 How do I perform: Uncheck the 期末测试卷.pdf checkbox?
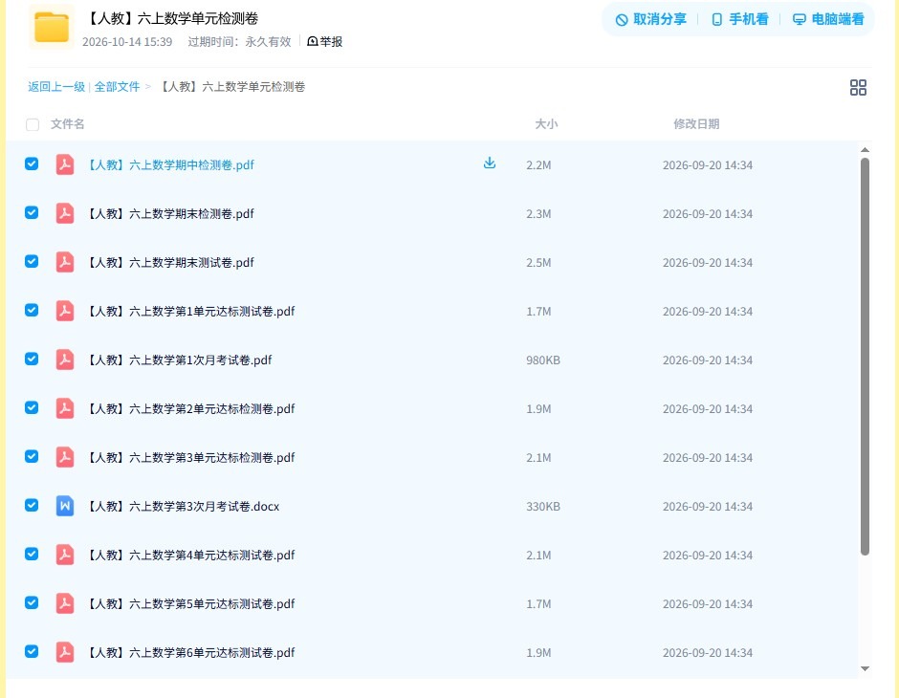32,261
